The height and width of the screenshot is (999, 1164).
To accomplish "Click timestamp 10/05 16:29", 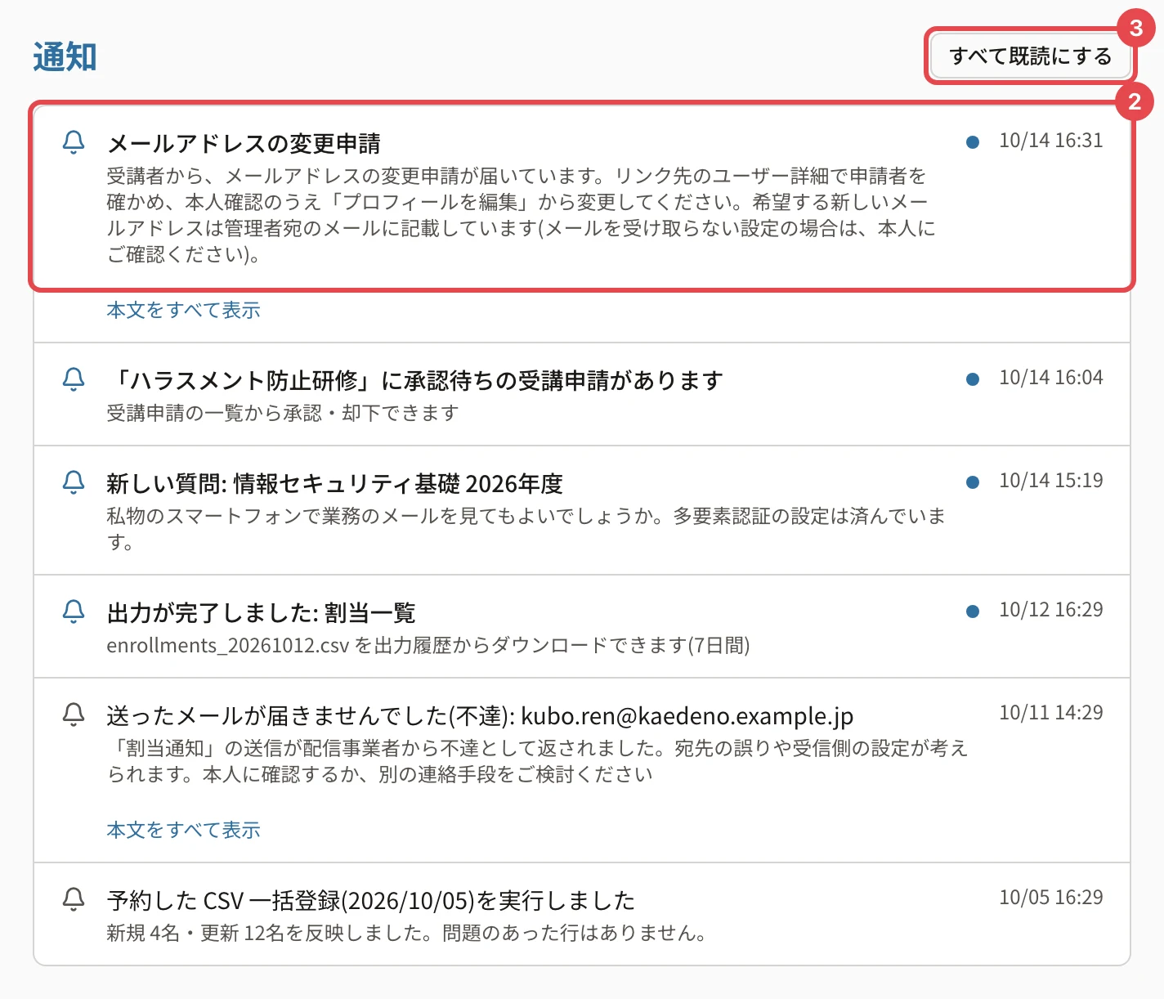I will (1050, 898).
